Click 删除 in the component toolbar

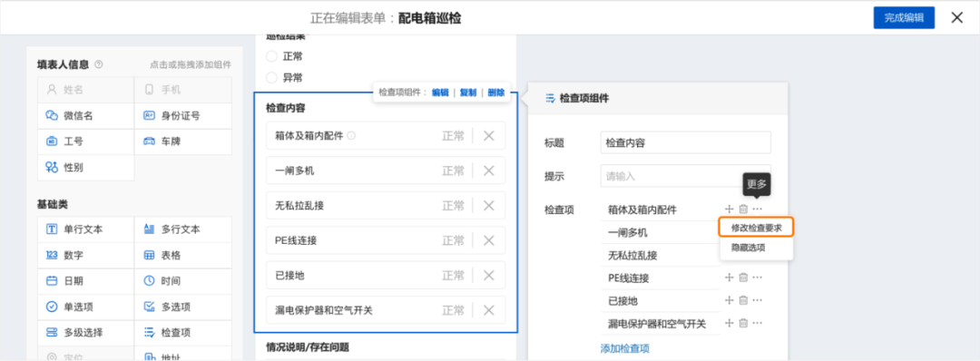[x=496, y=93]
